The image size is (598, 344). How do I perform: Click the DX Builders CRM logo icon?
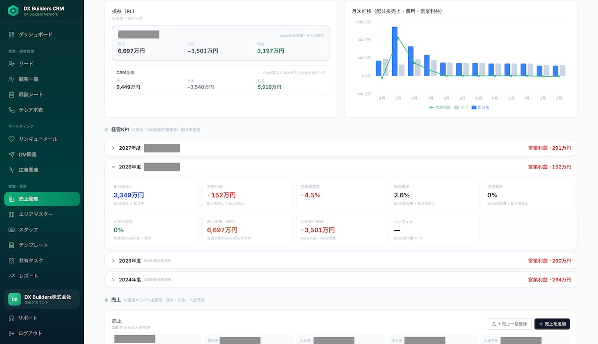click(13, 11)
